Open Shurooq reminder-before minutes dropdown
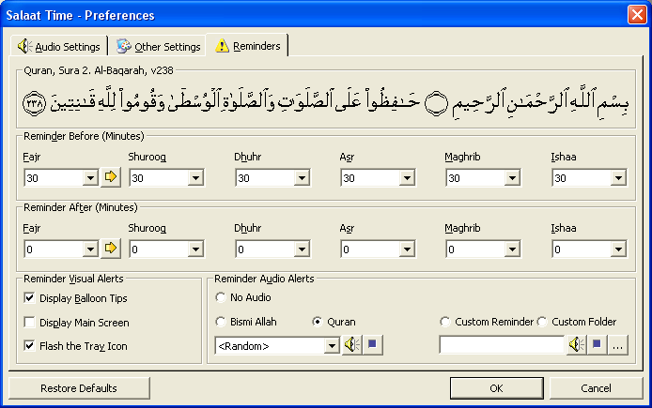Screen dimensions: 652x408 point(195,178)
